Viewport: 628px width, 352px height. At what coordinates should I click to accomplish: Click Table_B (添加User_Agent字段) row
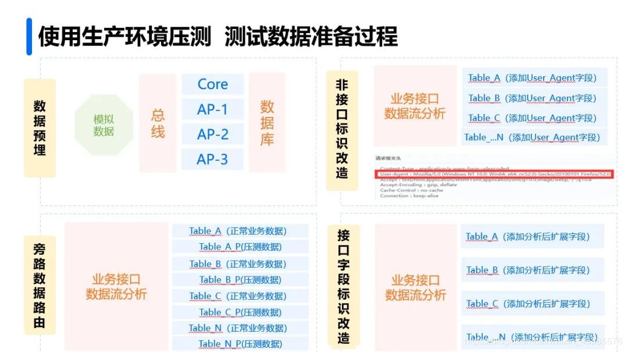[535, 98]
